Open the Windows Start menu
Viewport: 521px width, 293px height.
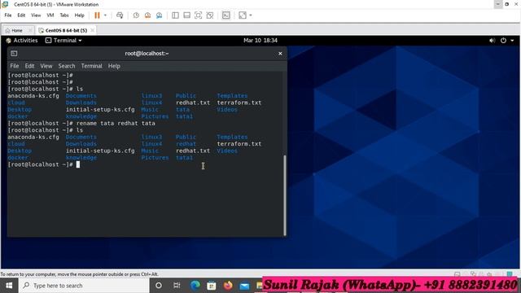(9, 286)
